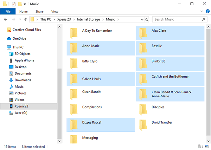
Task: Expand the recent locations dropdown
Action: (20, 19)
